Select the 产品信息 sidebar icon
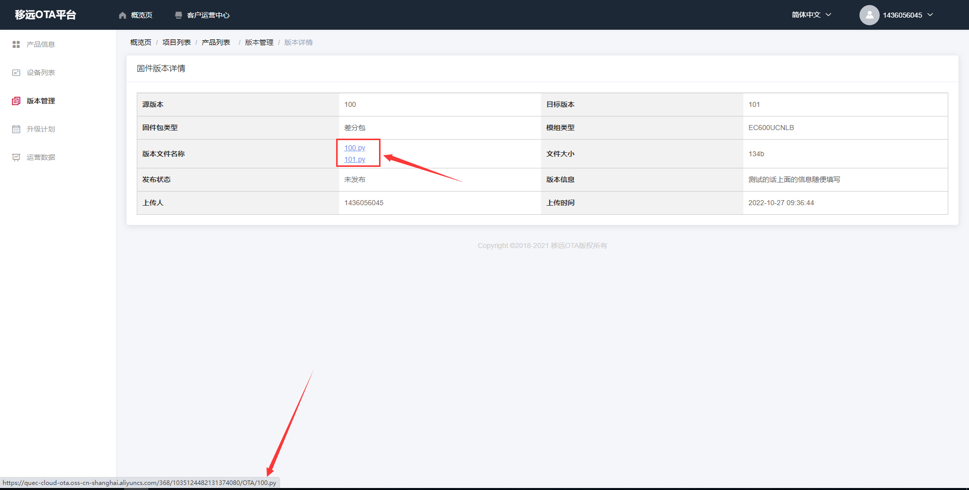Image resolution: width=969 pixels, height=490 pixels. [16, 44]
